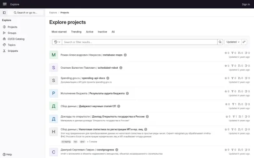Screen dimensions: 254x158
Task: Click Исполнение бюджета namespace text
Action: (x=74, y=94)
